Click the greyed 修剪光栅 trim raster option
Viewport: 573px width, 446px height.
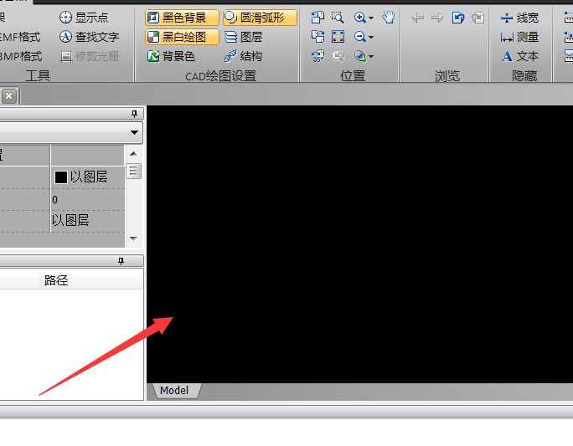point(89,56)
